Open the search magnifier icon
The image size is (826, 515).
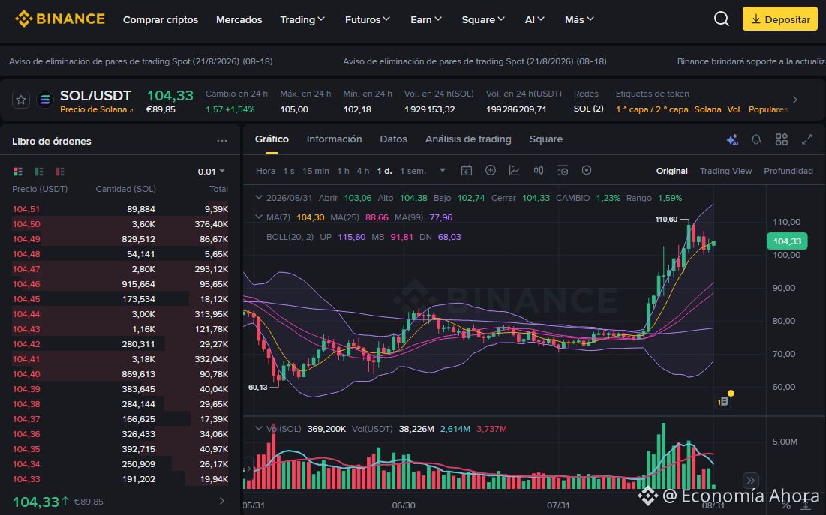coord(722,19)
